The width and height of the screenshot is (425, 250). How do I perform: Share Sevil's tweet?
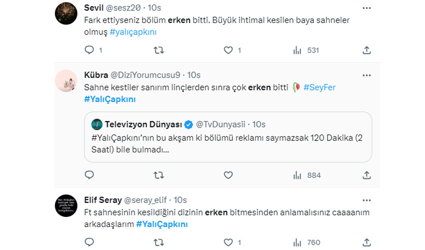click(x=366, y=50)
